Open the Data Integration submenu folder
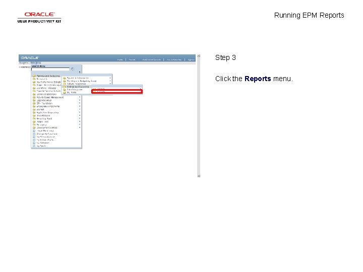Image resolution: width=363 pixels, height=272 pixels. [75, 90]
